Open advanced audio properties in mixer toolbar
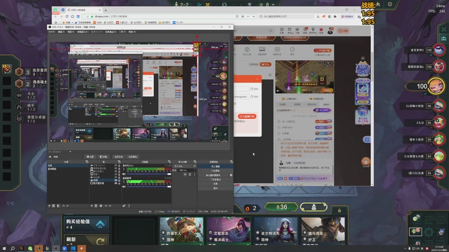The height and width of the screenshot is (252, 449). (x=124, y=206)
